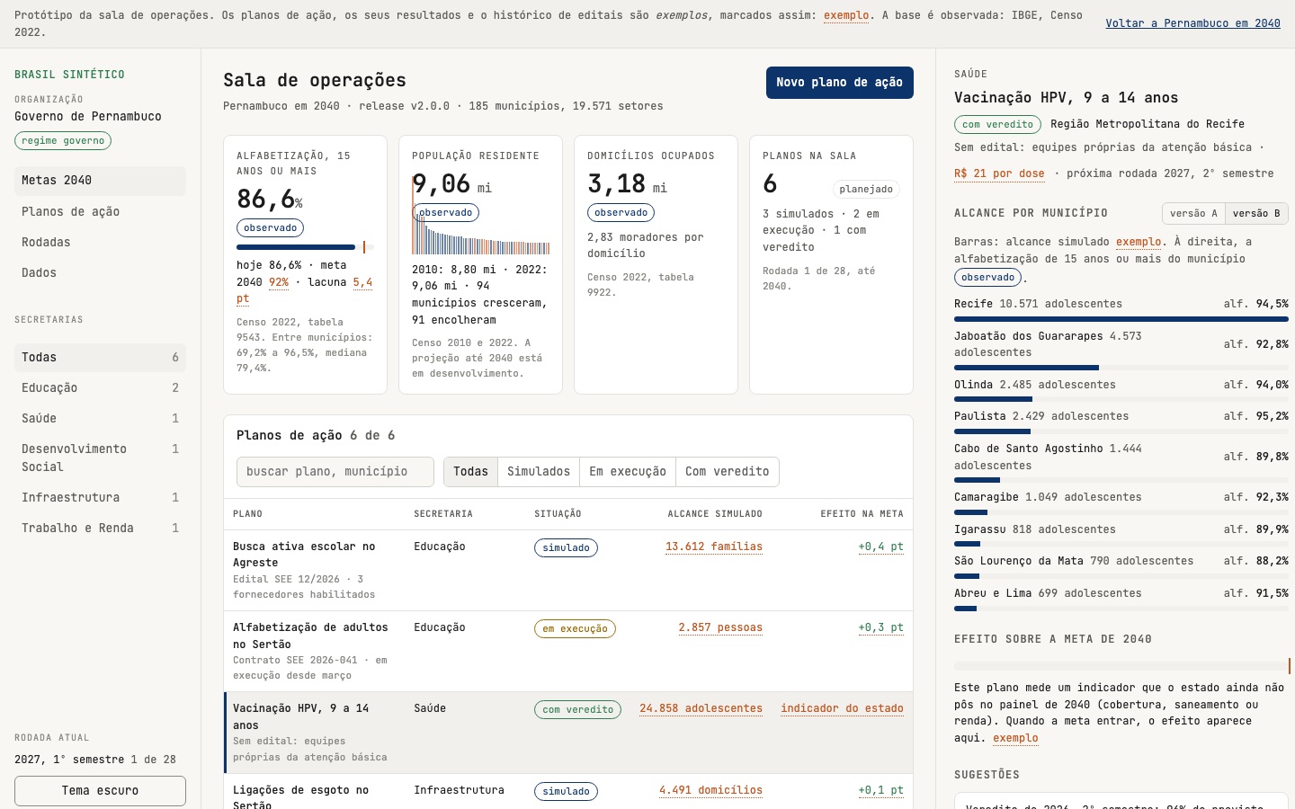This screenshot has height=809, width=1295.
Task: Click the alfabetização progress bar
Action: click(305, 247)
